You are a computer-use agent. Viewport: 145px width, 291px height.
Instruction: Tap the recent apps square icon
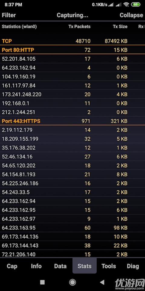[x=42, y=282]
